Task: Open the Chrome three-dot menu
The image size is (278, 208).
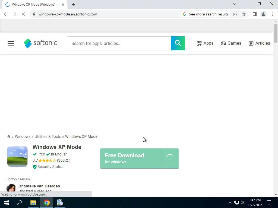Action: pos(272,14)
